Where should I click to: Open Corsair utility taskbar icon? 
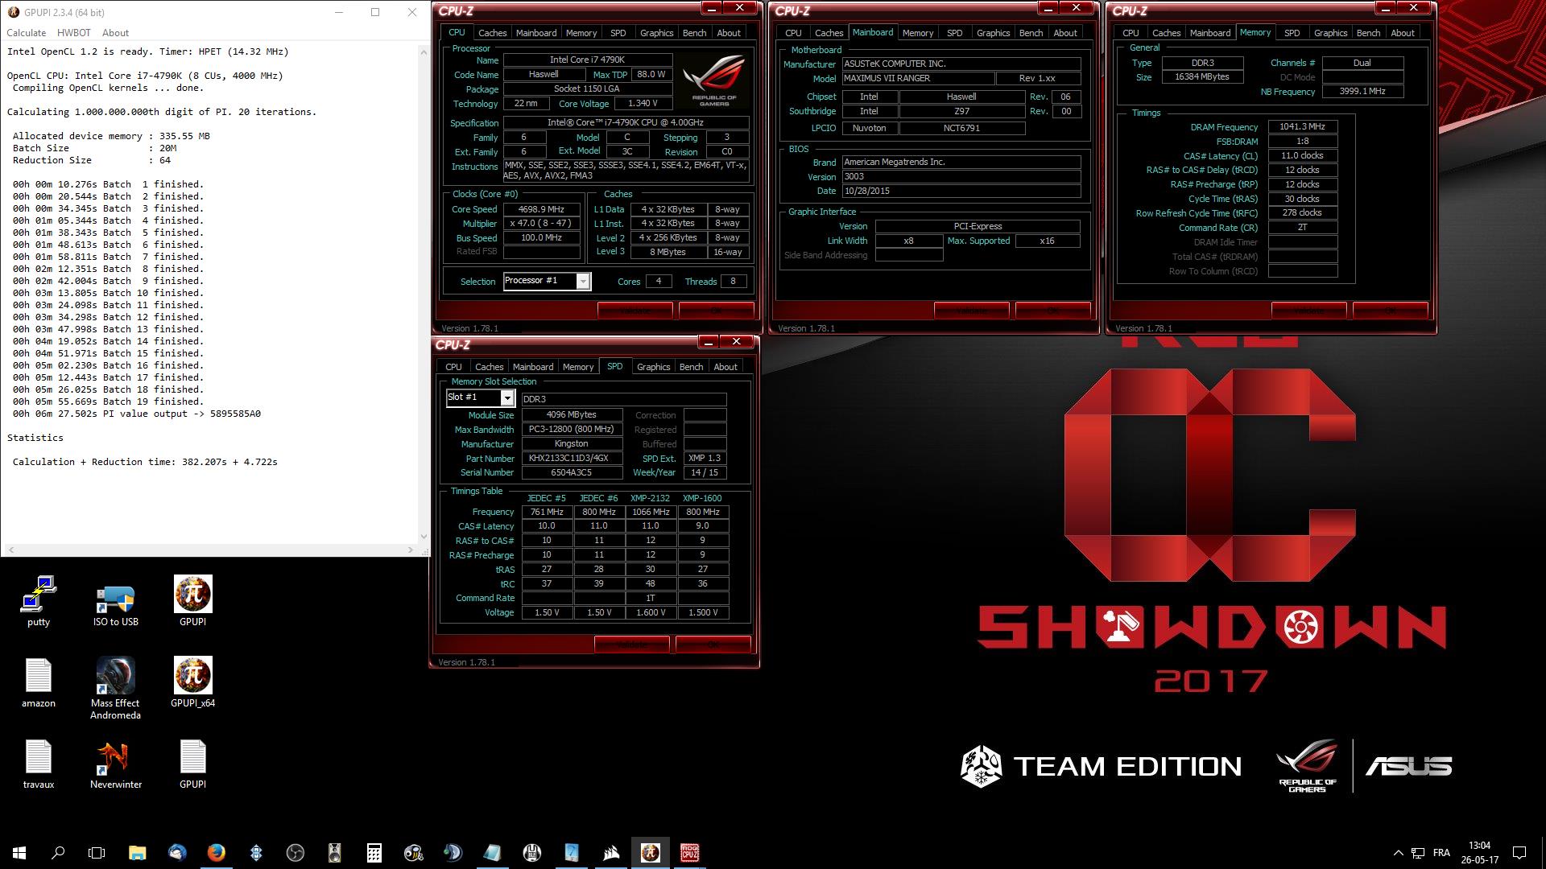pos(610,852)
